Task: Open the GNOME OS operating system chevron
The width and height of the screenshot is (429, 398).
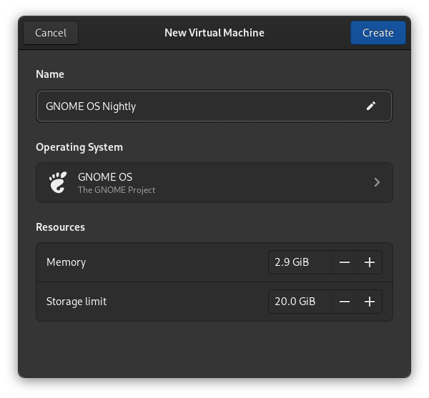Action: [377, 182]
